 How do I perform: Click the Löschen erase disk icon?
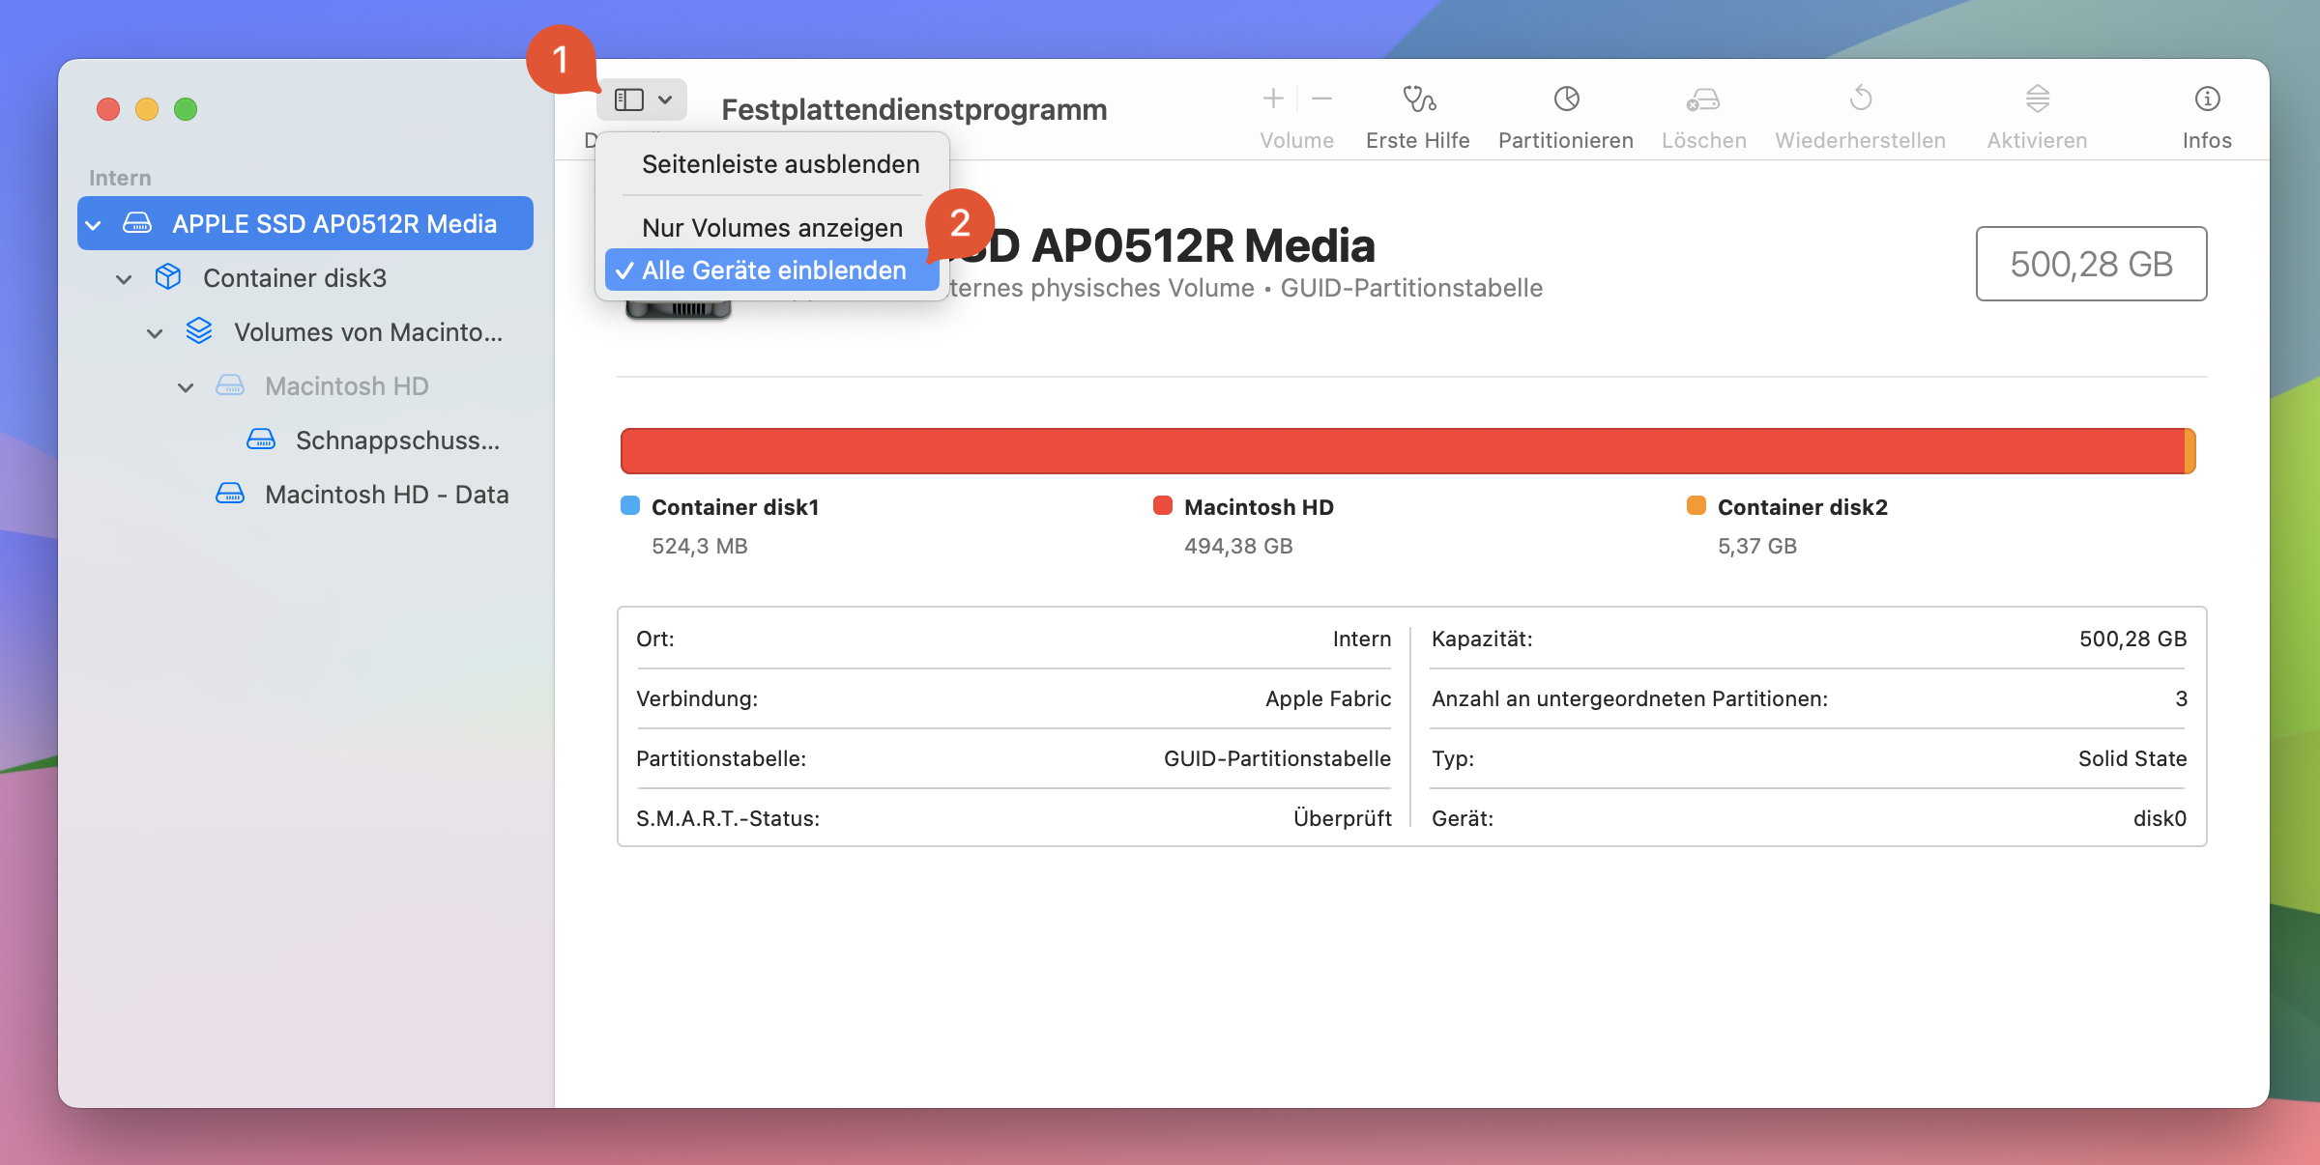[x=1703, y=99]
